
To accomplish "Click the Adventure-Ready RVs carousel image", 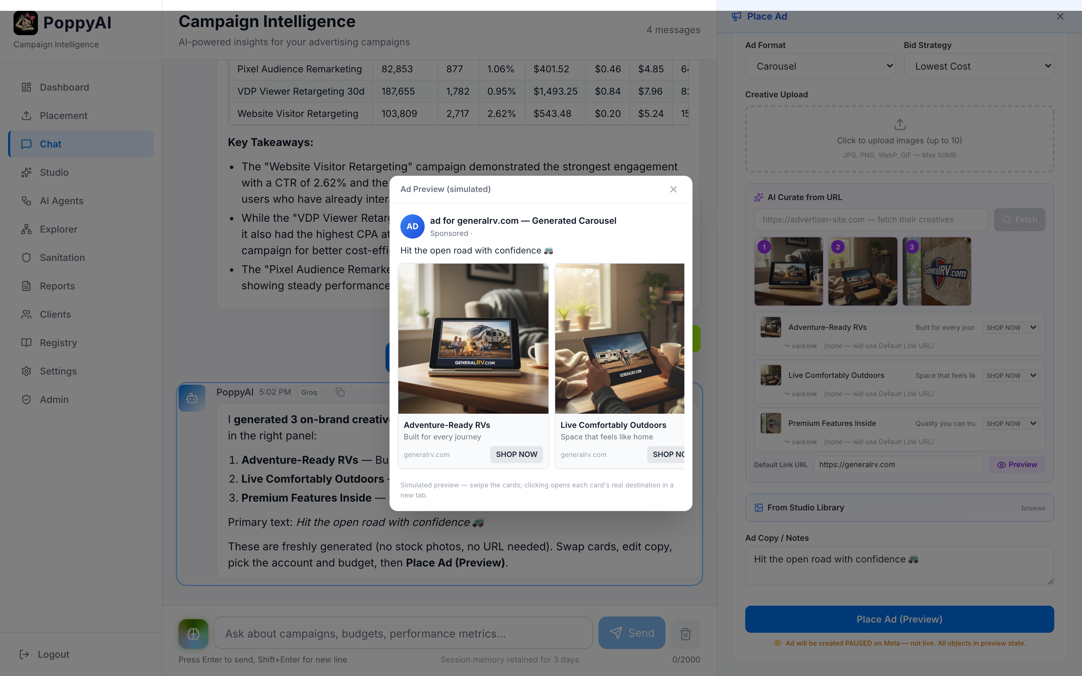I will point(473,338).
